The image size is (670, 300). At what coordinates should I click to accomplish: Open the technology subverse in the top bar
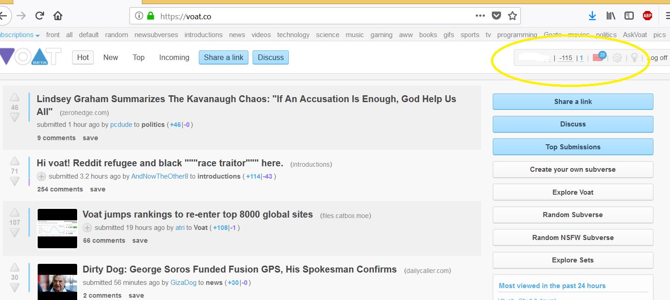(293, 35)
